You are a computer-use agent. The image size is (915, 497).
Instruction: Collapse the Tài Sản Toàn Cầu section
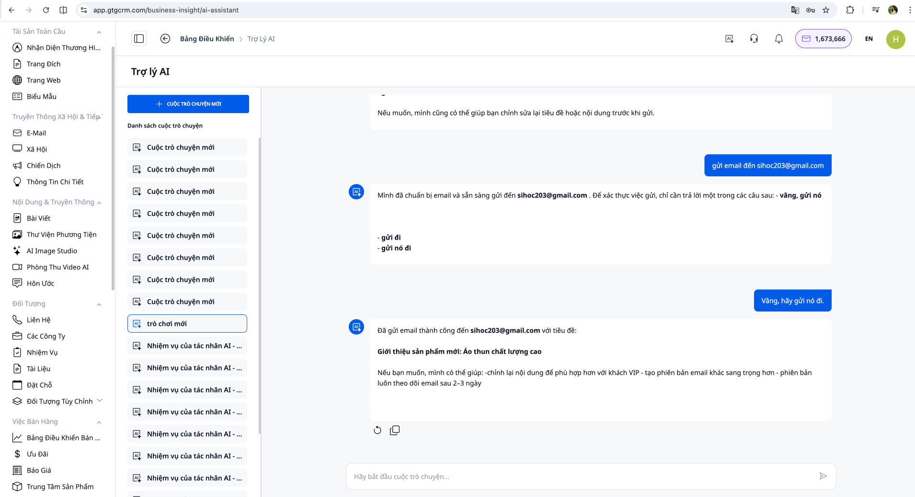tap(99, 32)
